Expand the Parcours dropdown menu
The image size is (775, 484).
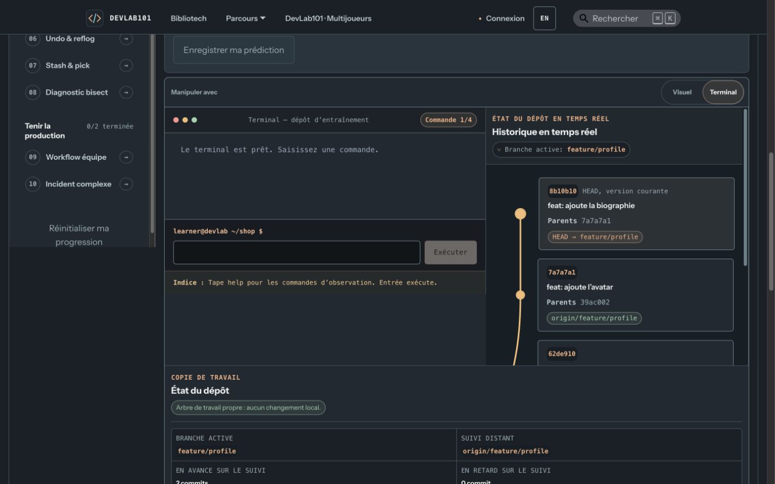(246, 18)
